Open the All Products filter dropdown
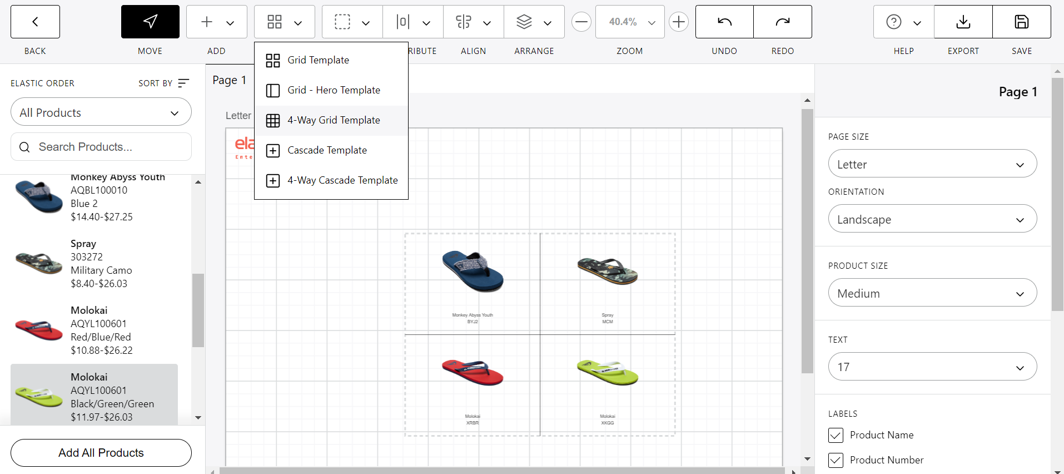 101,112
